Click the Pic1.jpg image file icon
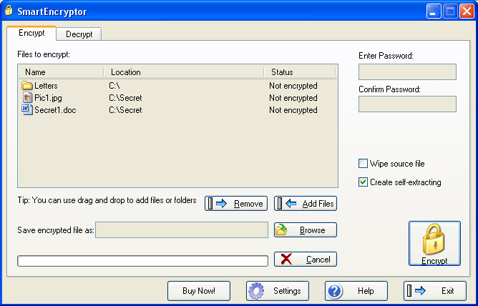478x306 pixels. point(27,98)
